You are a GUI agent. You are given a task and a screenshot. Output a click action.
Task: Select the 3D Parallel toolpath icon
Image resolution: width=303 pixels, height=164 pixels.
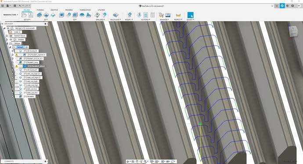pyautogui.click(x=75, y=15)
